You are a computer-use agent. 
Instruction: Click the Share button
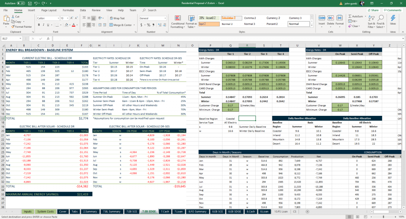point(373,10)
